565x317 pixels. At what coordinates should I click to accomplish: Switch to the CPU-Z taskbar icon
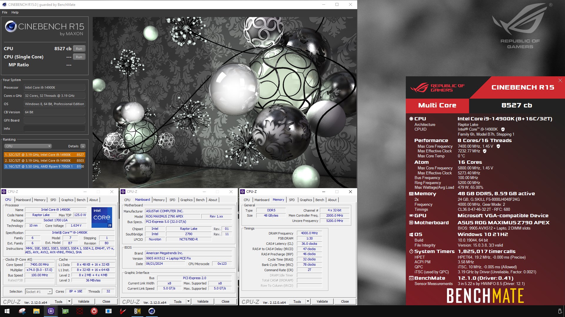[x=51, y=311]
